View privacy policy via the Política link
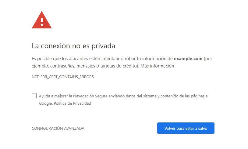The image size is (248, 149). tap(73, 103)
